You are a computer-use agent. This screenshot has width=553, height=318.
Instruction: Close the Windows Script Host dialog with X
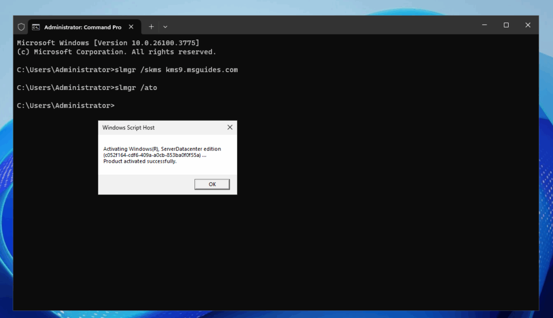[230, 128]
